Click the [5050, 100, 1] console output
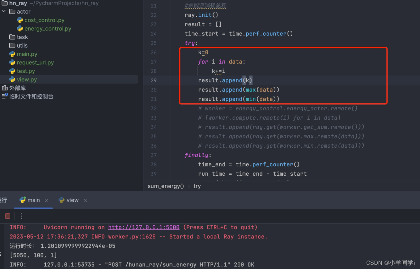Image resolution: width=420 pixels, height=269 pixels. tap(33, 255)
